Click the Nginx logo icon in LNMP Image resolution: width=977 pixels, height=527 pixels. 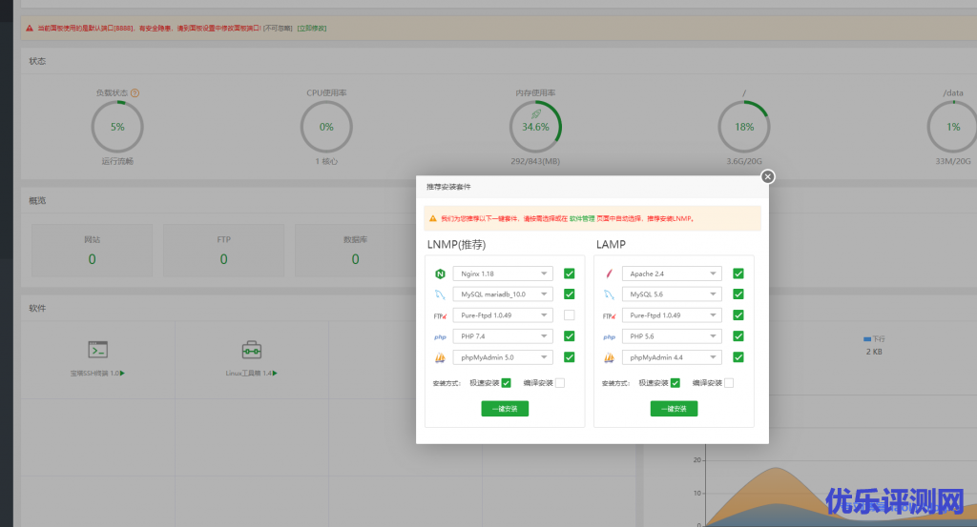[x=440, y=274]
